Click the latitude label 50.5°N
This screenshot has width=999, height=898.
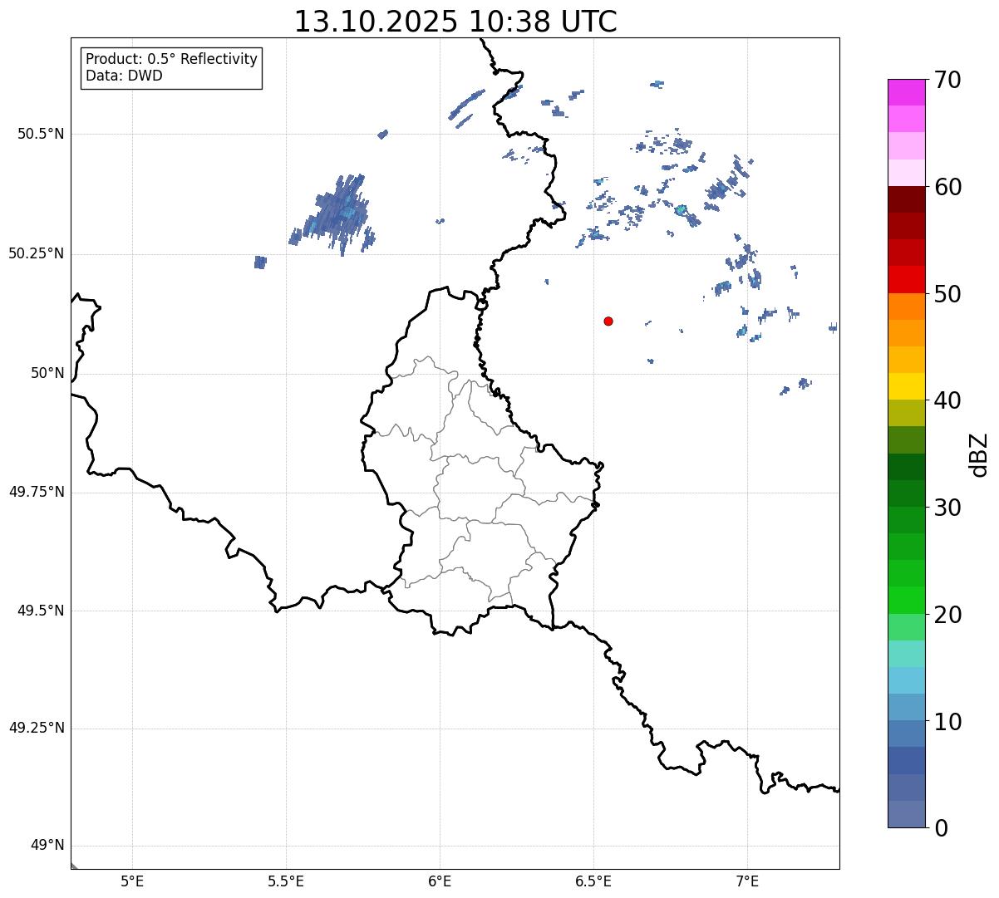coord(41,134)
